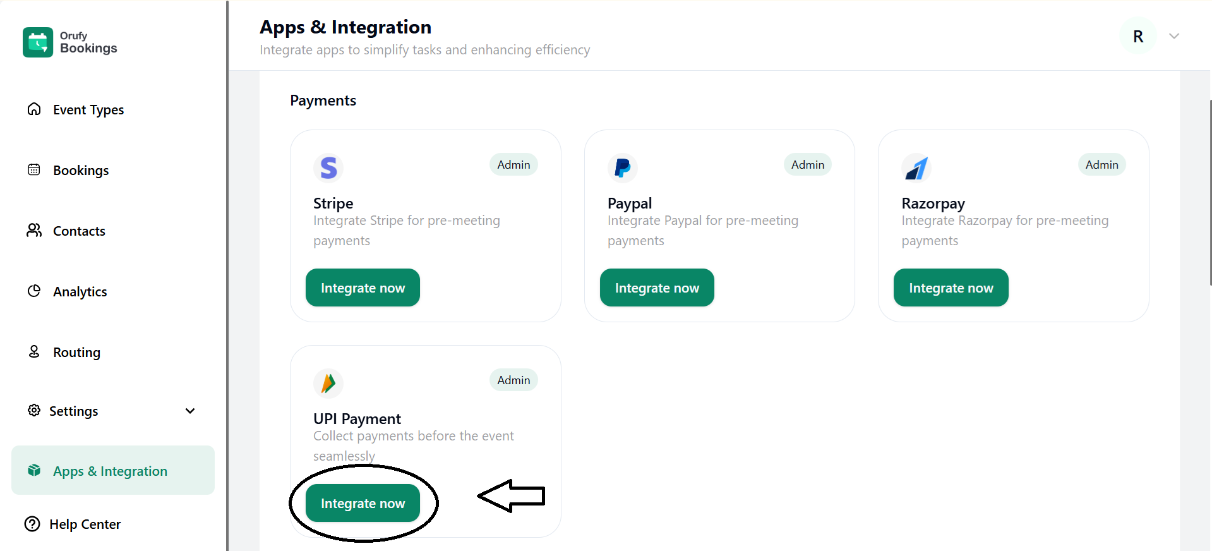The height and width of the screenshot is (551, 1212).
Task: Click the PayPal logo
Action: (x=622, y=167)
